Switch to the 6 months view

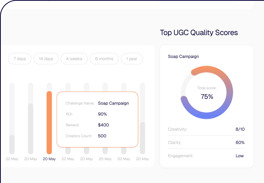coord(104,59)
